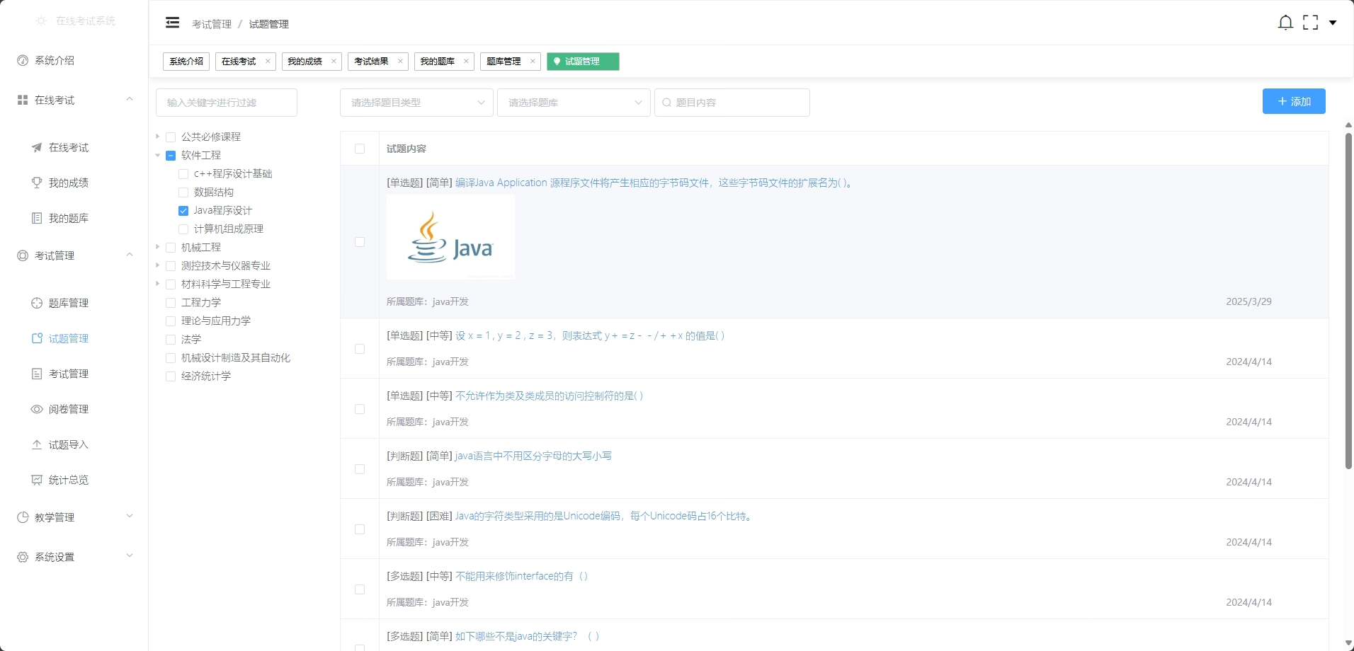Click the hamburger menu collapse icon
Screen dimensions: 1354x651
pos(172,23)
